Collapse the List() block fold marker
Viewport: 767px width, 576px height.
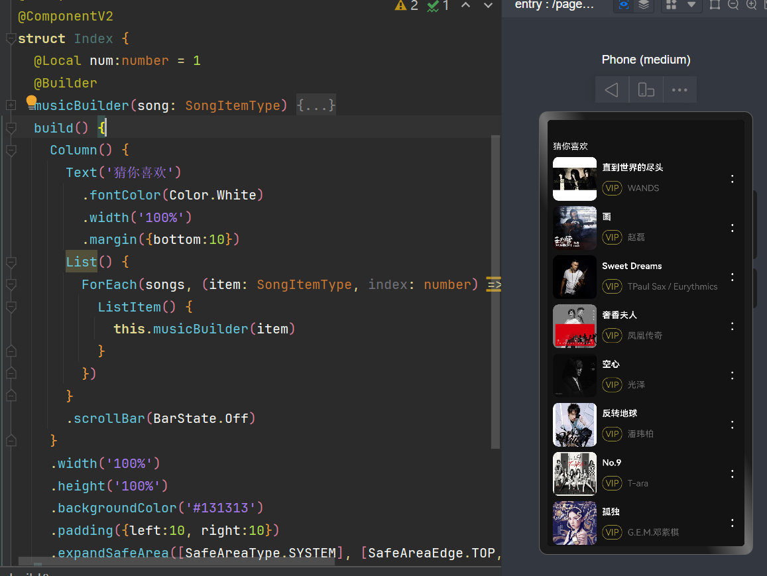(x=11, y=262)
